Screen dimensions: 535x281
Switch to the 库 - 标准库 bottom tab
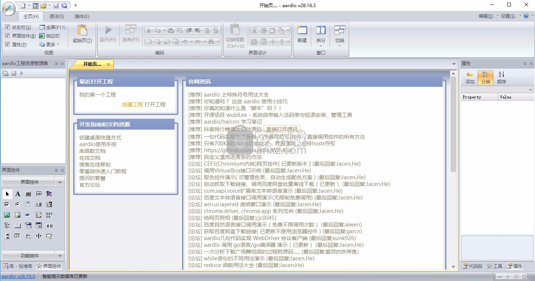[18, 266]
